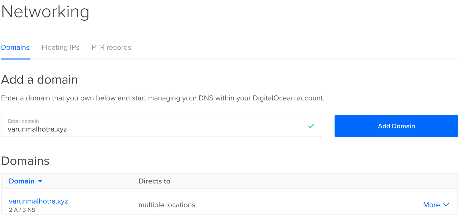Screen dimensions: 461x216
Task: Open the Floating IPs tab
Action: [x=61, y=48]
